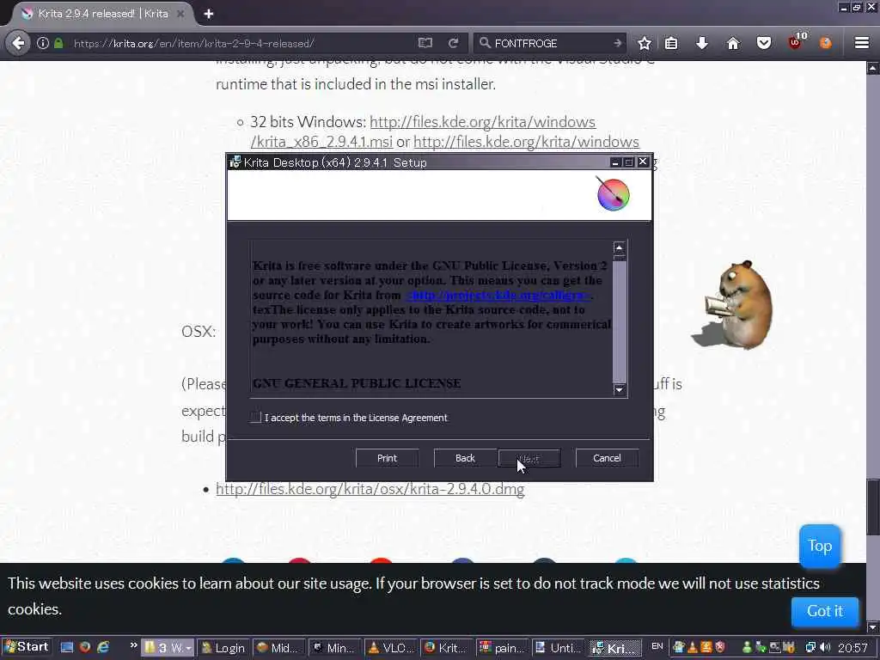Select the Kri... setup taskbar button

[x=614, y=648]
